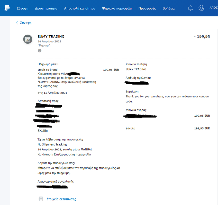
Task: Click the Ελλάδα country text
Action: [42, 131]
